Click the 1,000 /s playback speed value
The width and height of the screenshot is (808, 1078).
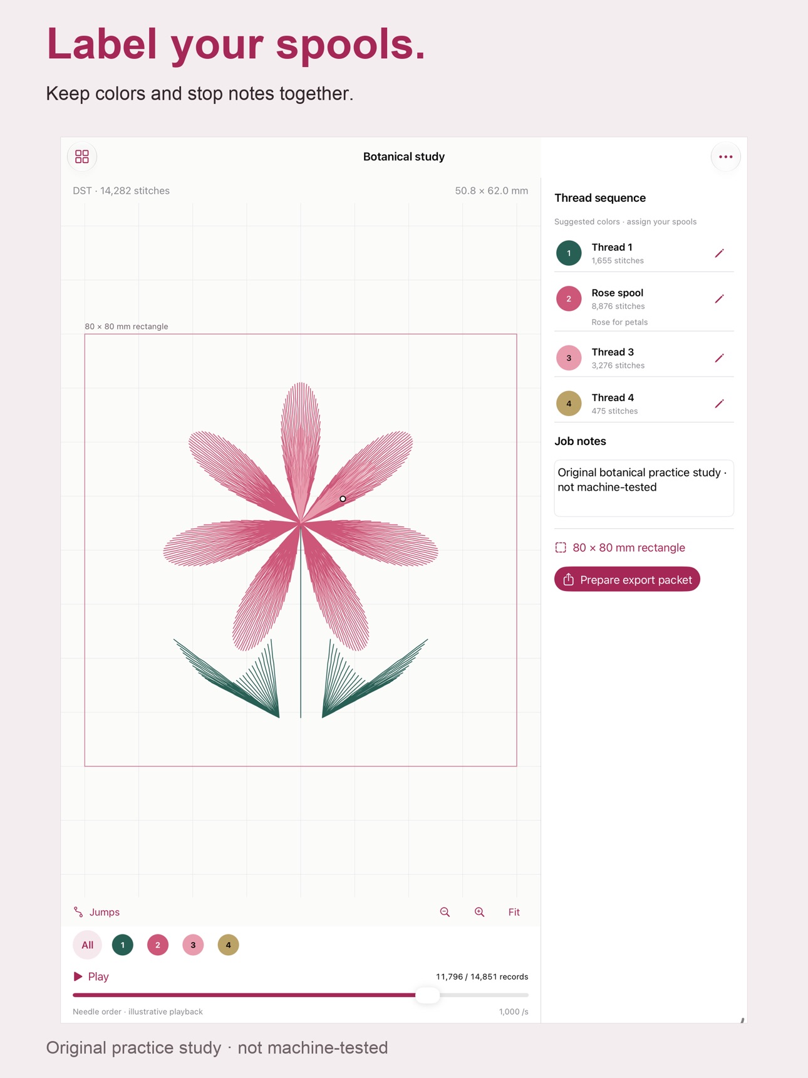pyautogui.click(x=514, y=1012)
